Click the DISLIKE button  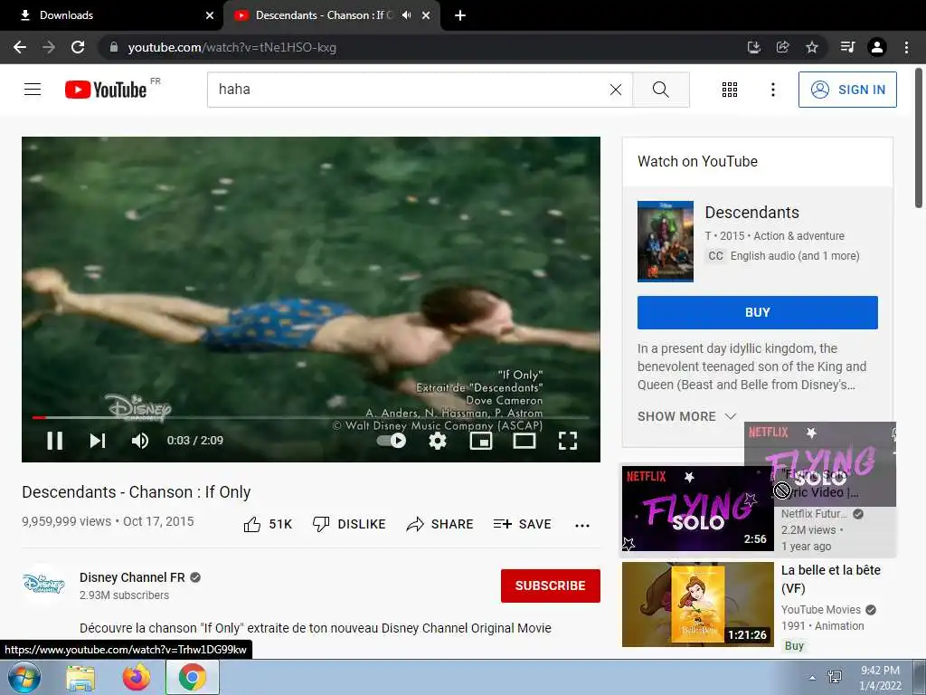point(349,524)
